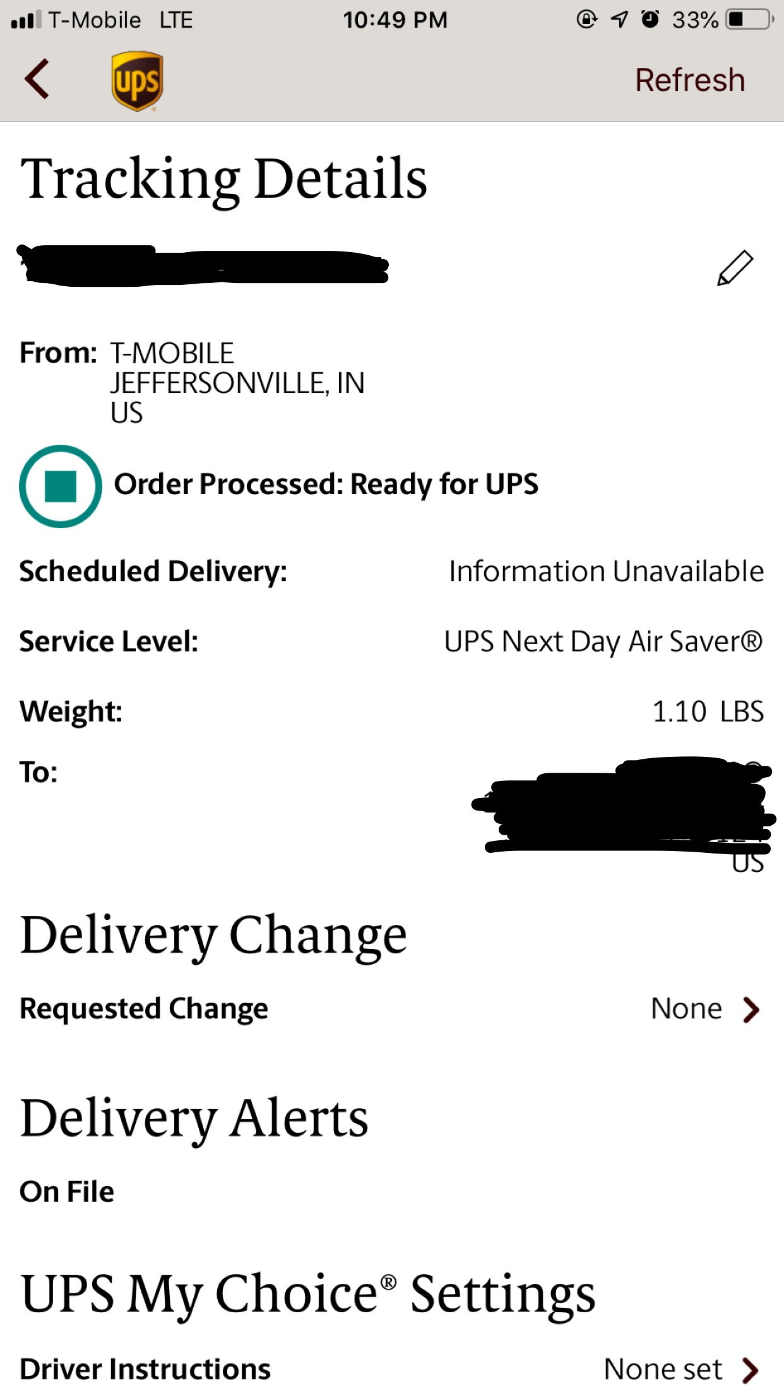Viewport: 784px width, 1395px height.
Task: Tap the pencil edit icon
Action: 735,268
